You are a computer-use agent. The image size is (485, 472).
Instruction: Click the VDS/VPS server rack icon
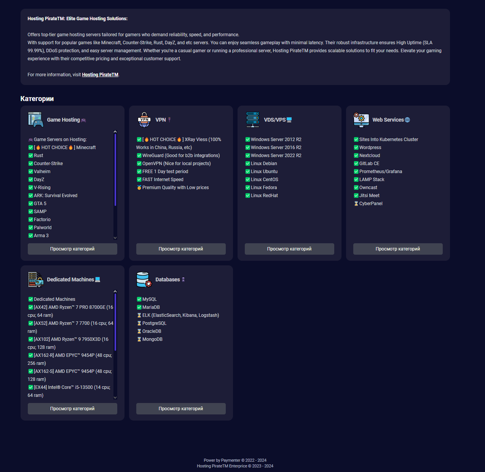coord(253,120)
